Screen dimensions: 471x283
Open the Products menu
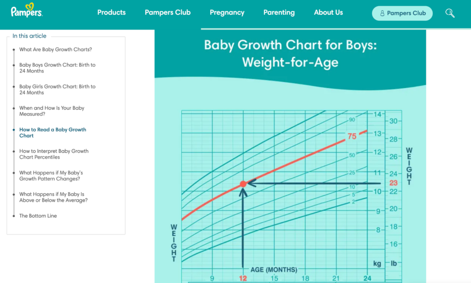click(111, 12)
